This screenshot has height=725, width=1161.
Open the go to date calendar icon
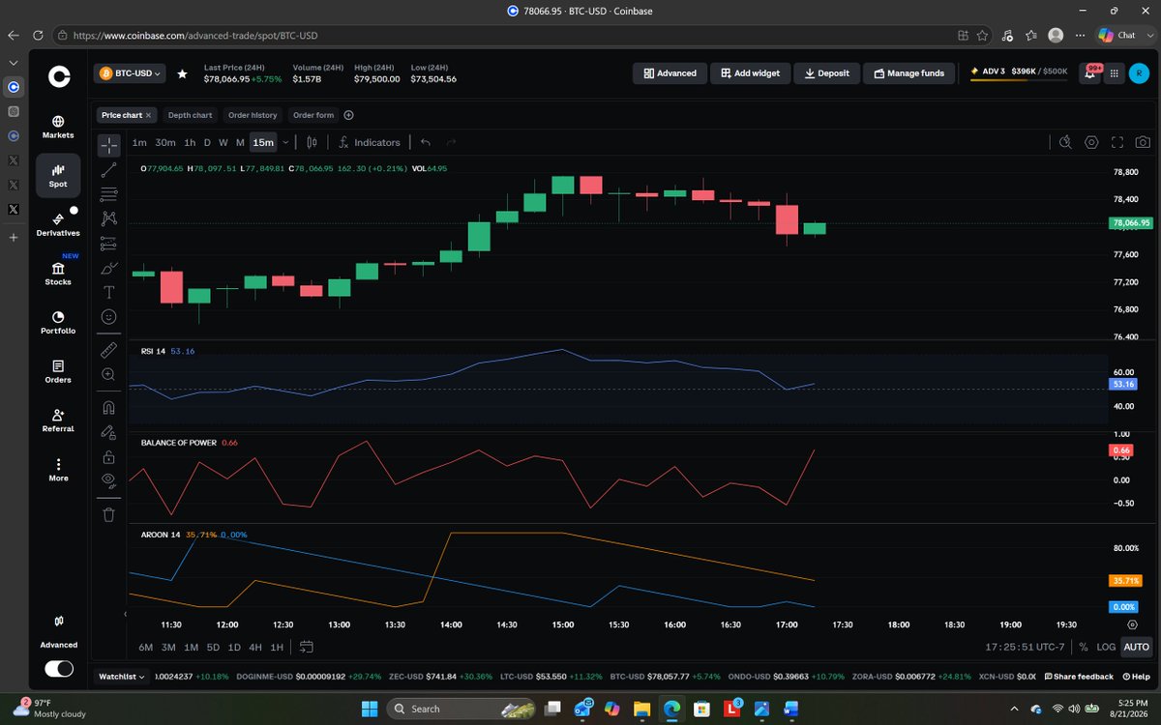307,647
